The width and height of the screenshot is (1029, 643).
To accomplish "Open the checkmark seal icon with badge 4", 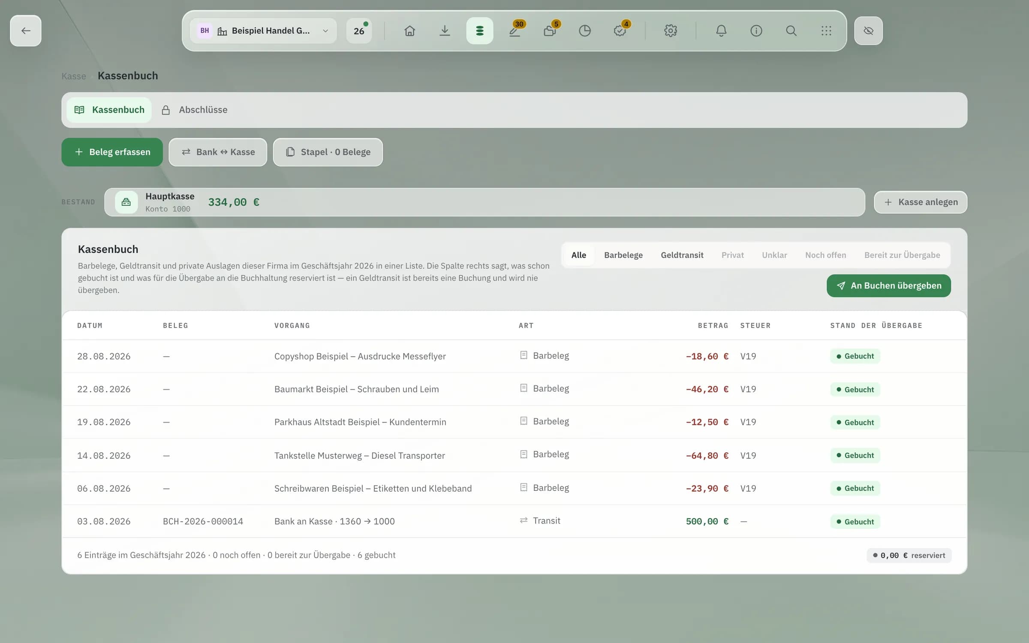I will pyautogui.click(x=620, y=31).
